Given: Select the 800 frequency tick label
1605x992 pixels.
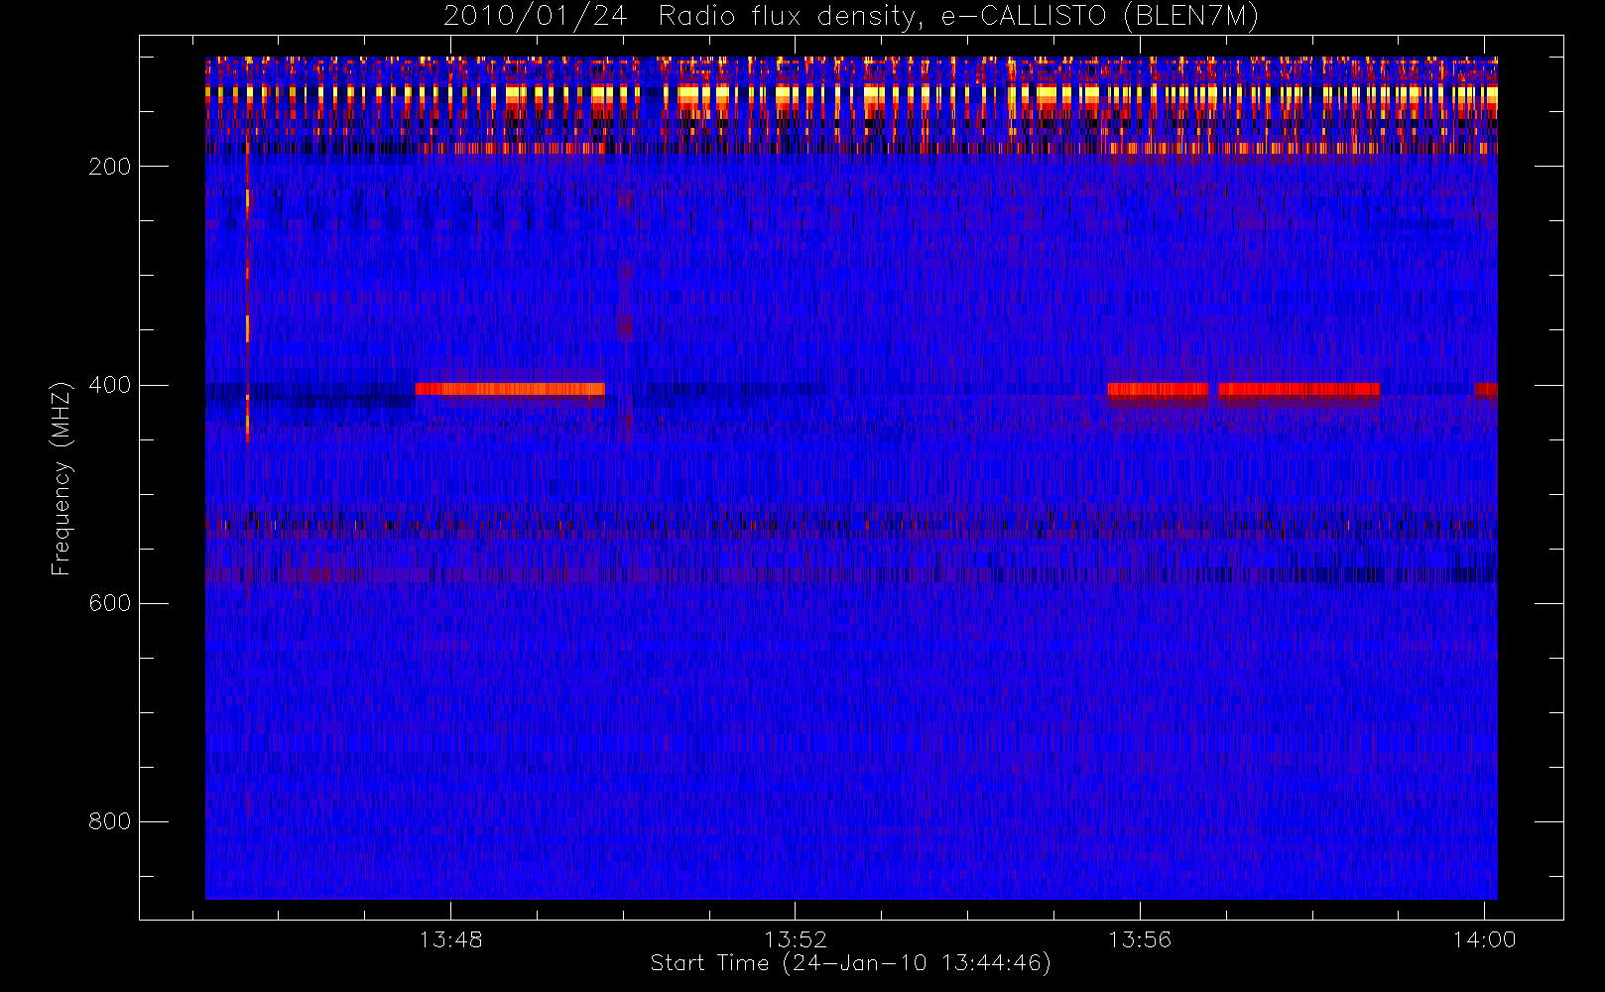Looking at the screenshot, I should point(110,821).
